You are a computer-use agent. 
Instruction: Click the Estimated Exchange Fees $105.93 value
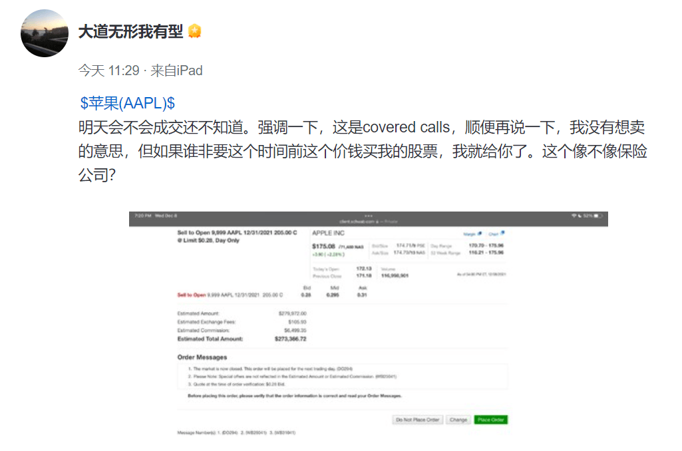pyautogui.click(x=297, y=322)
